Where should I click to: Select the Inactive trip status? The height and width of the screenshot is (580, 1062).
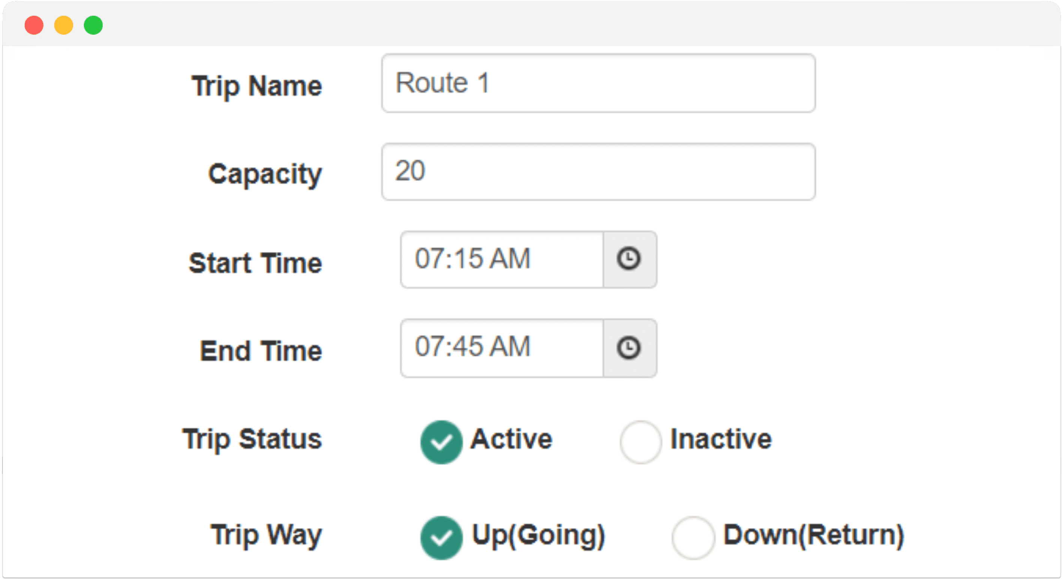[x=641, y=442]
